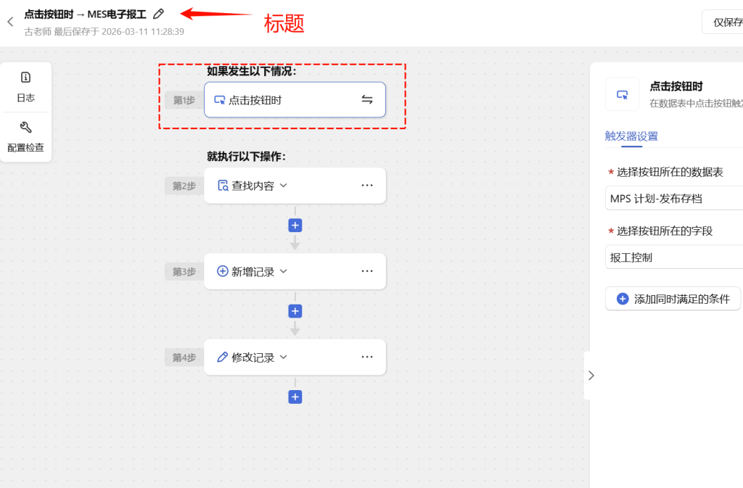
Task: Add a step after 查找内容
Action: click(x=295, y=226)
